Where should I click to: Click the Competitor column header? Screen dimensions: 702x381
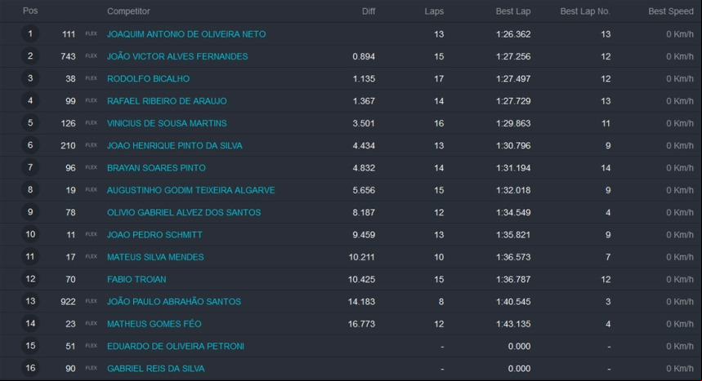click(128, 11)
